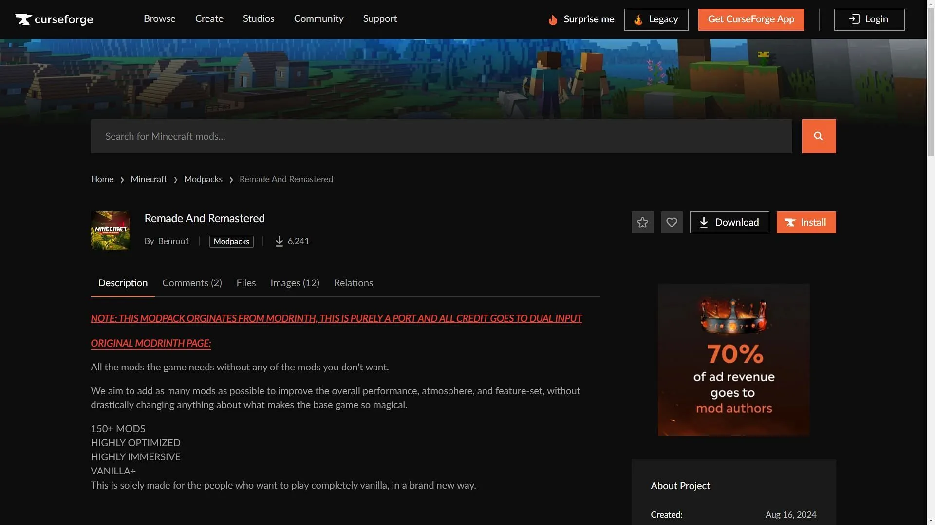Select the Images tab with count

coord(295,283)
